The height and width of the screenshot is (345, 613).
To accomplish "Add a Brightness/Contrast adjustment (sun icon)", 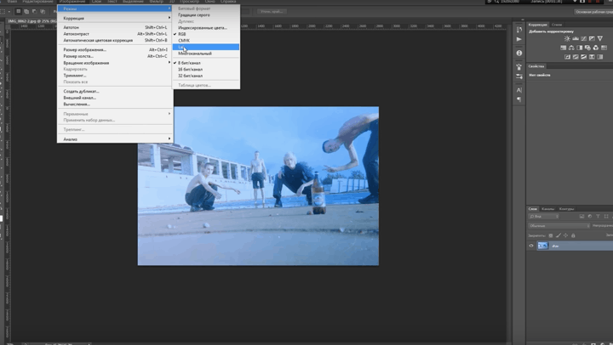I will (x=567, y=38).
